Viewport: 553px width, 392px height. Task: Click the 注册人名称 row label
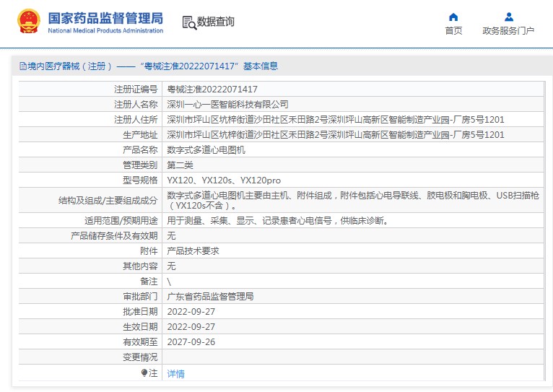click(x=136, y=105)
